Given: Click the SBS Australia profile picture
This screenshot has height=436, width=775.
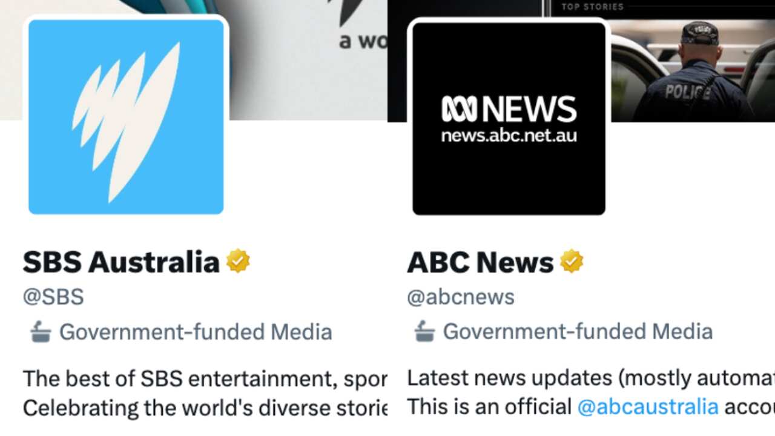Looking at the screenshot, I should [x=126, y=116].
